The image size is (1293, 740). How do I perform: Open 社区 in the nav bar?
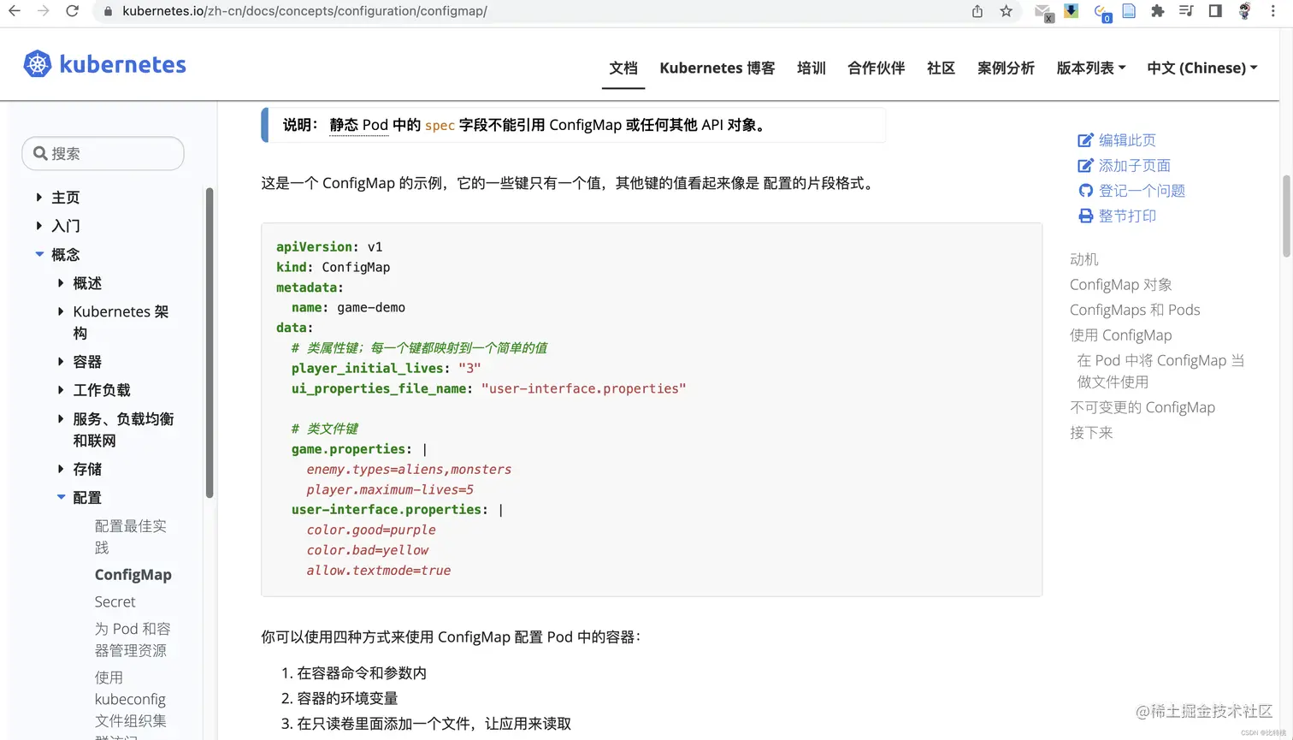(941, 68)
